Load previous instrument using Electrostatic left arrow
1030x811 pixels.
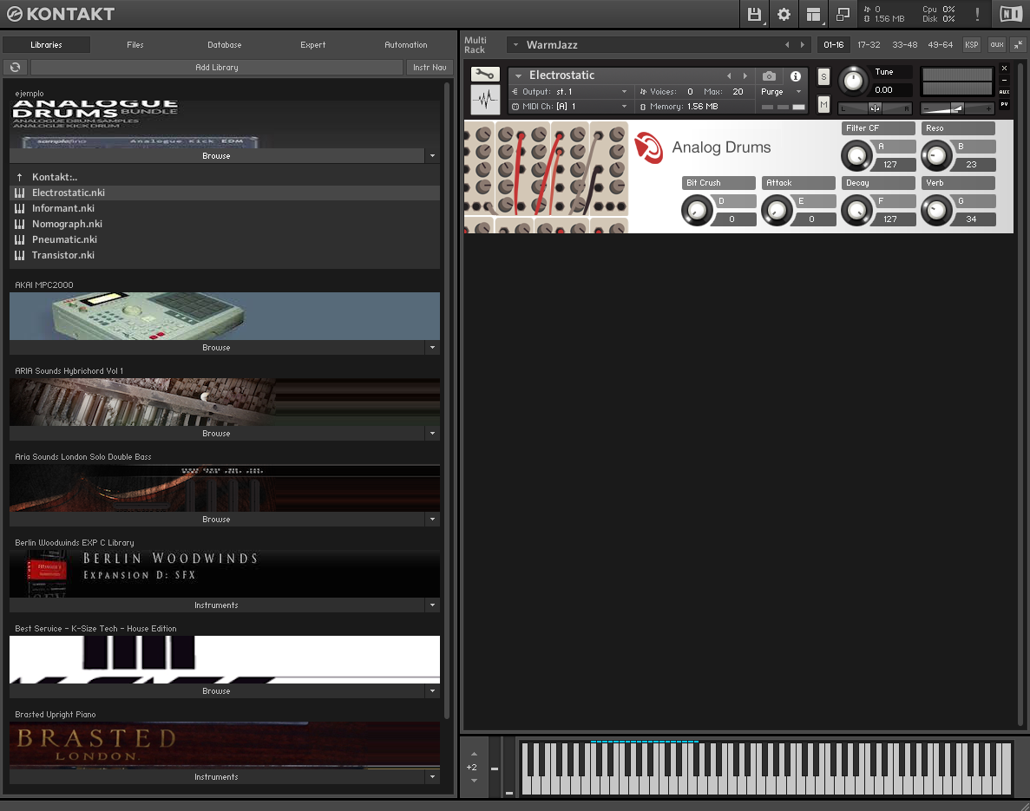tap(729, 76)
